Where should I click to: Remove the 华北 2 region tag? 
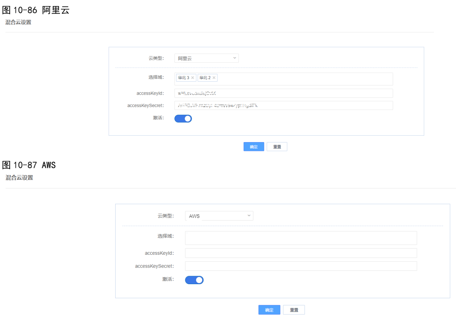(x=214, y=78)
